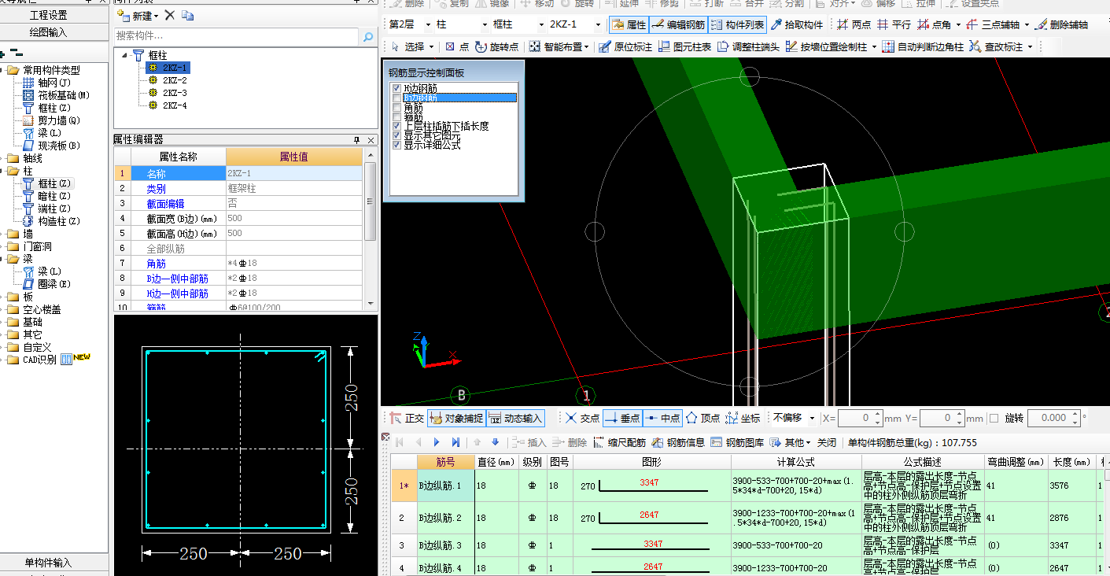Click the 原位标注 in-place annotation tool

point(625,47)
